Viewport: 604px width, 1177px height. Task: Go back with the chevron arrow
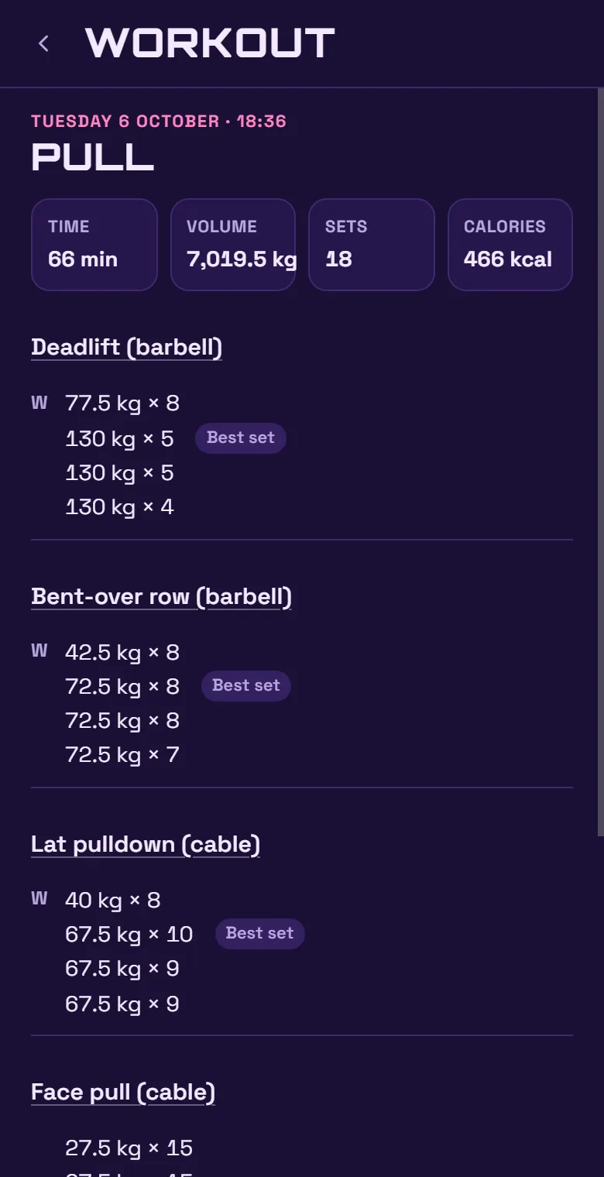tap(44, 43)
